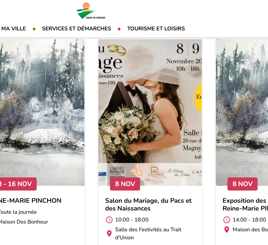Open TOURISME ET LOISIRS menu
The image size is (268, 245).
pos(156,29)
